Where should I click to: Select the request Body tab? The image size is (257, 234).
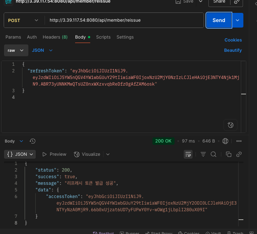(x=82, y=37)
